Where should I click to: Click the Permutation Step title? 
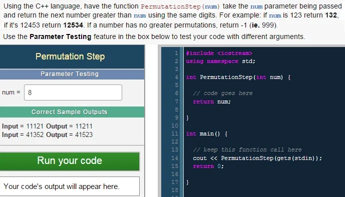70,56
